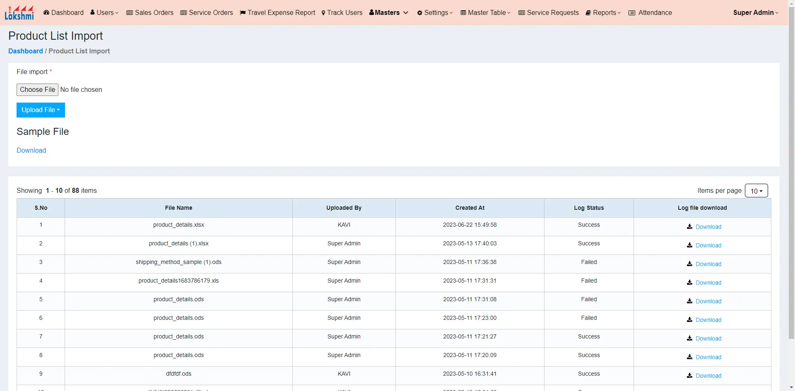795x391 pixels.
Task: Click the Track Users map pin icon
Action: click(323, 13)
